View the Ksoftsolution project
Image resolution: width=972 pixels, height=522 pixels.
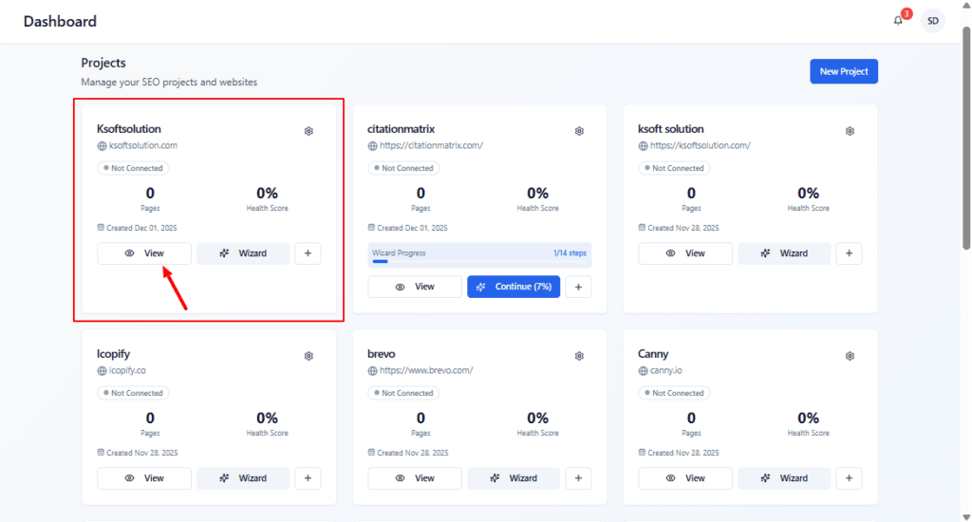[x=144, y=253]
